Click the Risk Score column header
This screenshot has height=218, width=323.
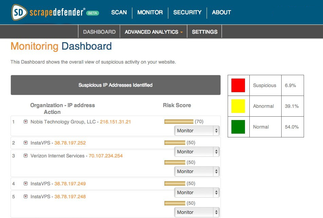click(x=177, y=105)
